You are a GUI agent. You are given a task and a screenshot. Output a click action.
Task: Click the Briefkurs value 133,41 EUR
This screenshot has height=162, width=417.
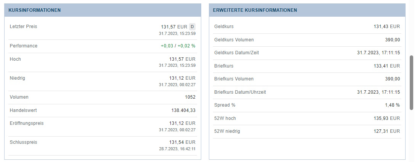pyautogui.click(x=387, y=66)
